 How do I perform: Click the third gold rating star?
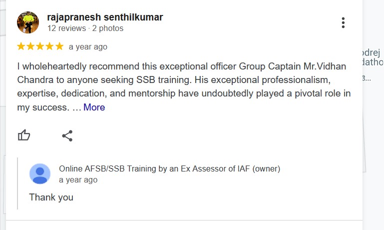[x=40, y=46]
